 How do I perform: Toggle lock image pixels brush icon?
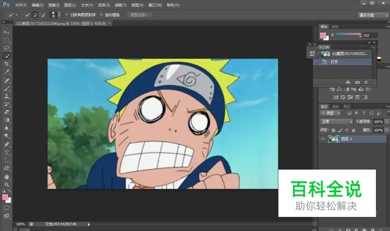340,130
